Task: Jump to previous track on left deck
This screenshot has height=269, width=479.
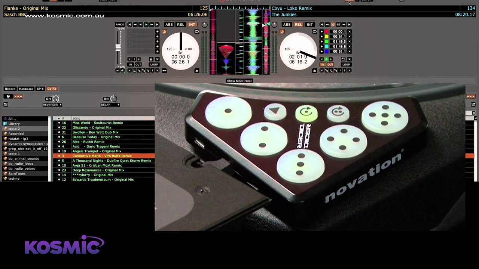Action: tap(130, 25)
